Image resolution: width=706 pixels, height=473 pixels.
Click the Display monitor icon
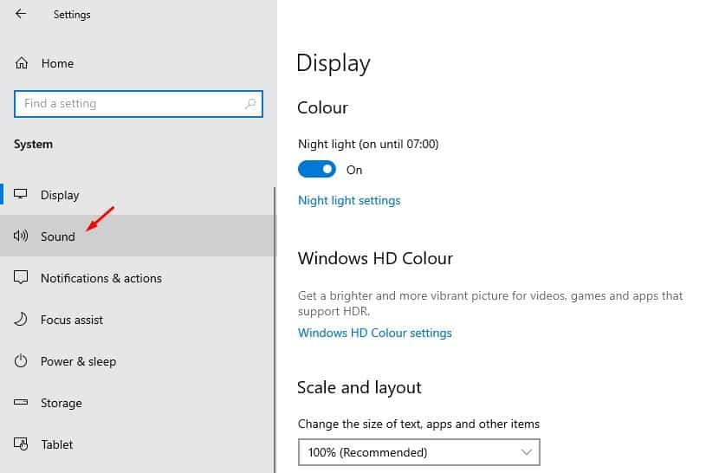(x=20, y=194)
